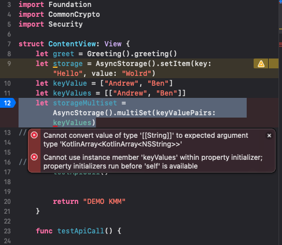Screen dimensions: 282x245
Task: Click line number 7 in the gutter
Action: 9,44
